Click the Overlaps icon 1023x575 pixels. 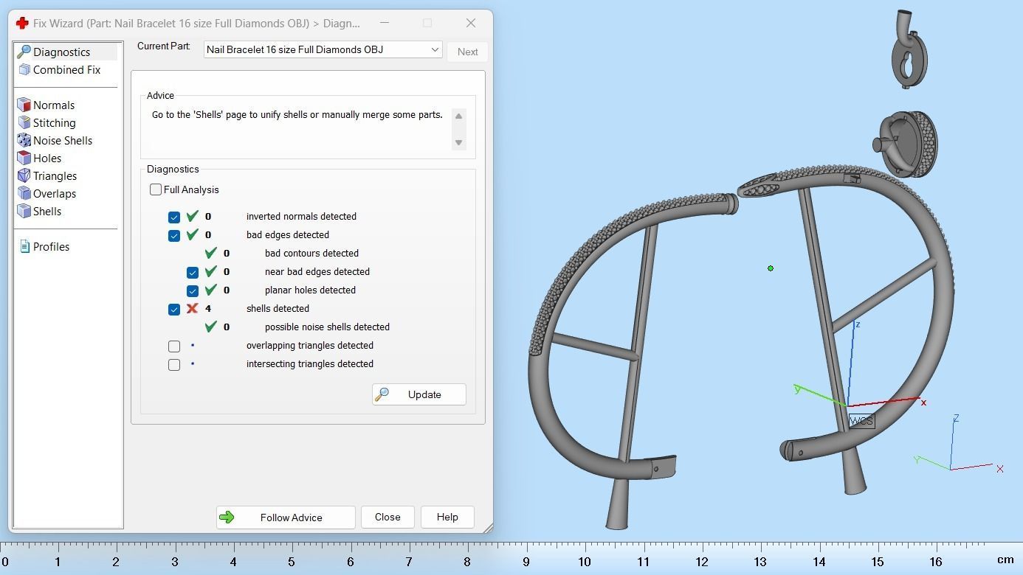coord(24,194)
